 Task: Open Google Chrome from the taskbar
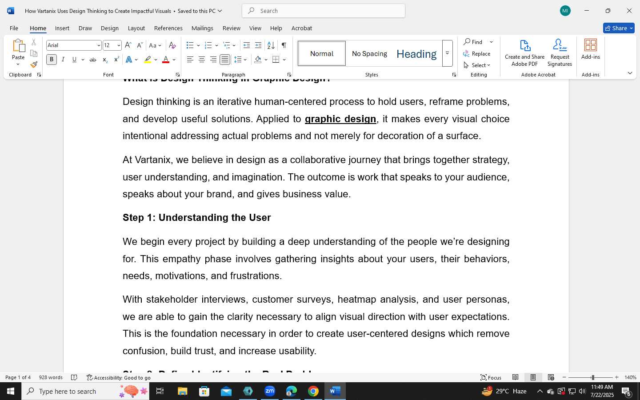coord(313,391)
